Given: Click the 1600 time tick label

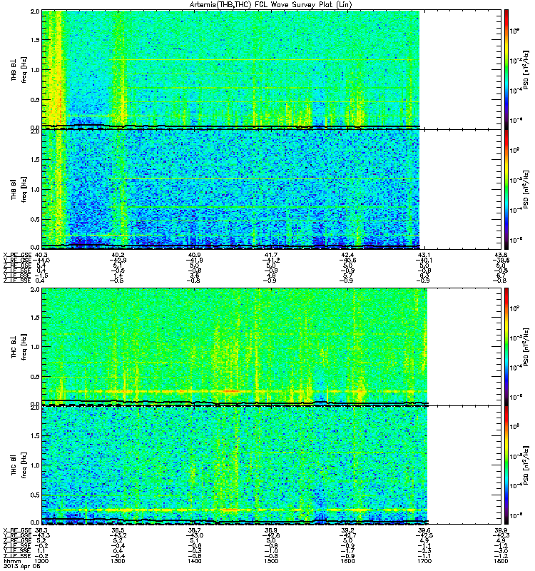Looking at the screenshot, I should click(x=347, y=561).
